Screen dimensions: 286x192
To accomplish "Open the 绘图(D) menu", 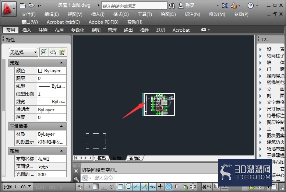I will (x=168, y=14).
